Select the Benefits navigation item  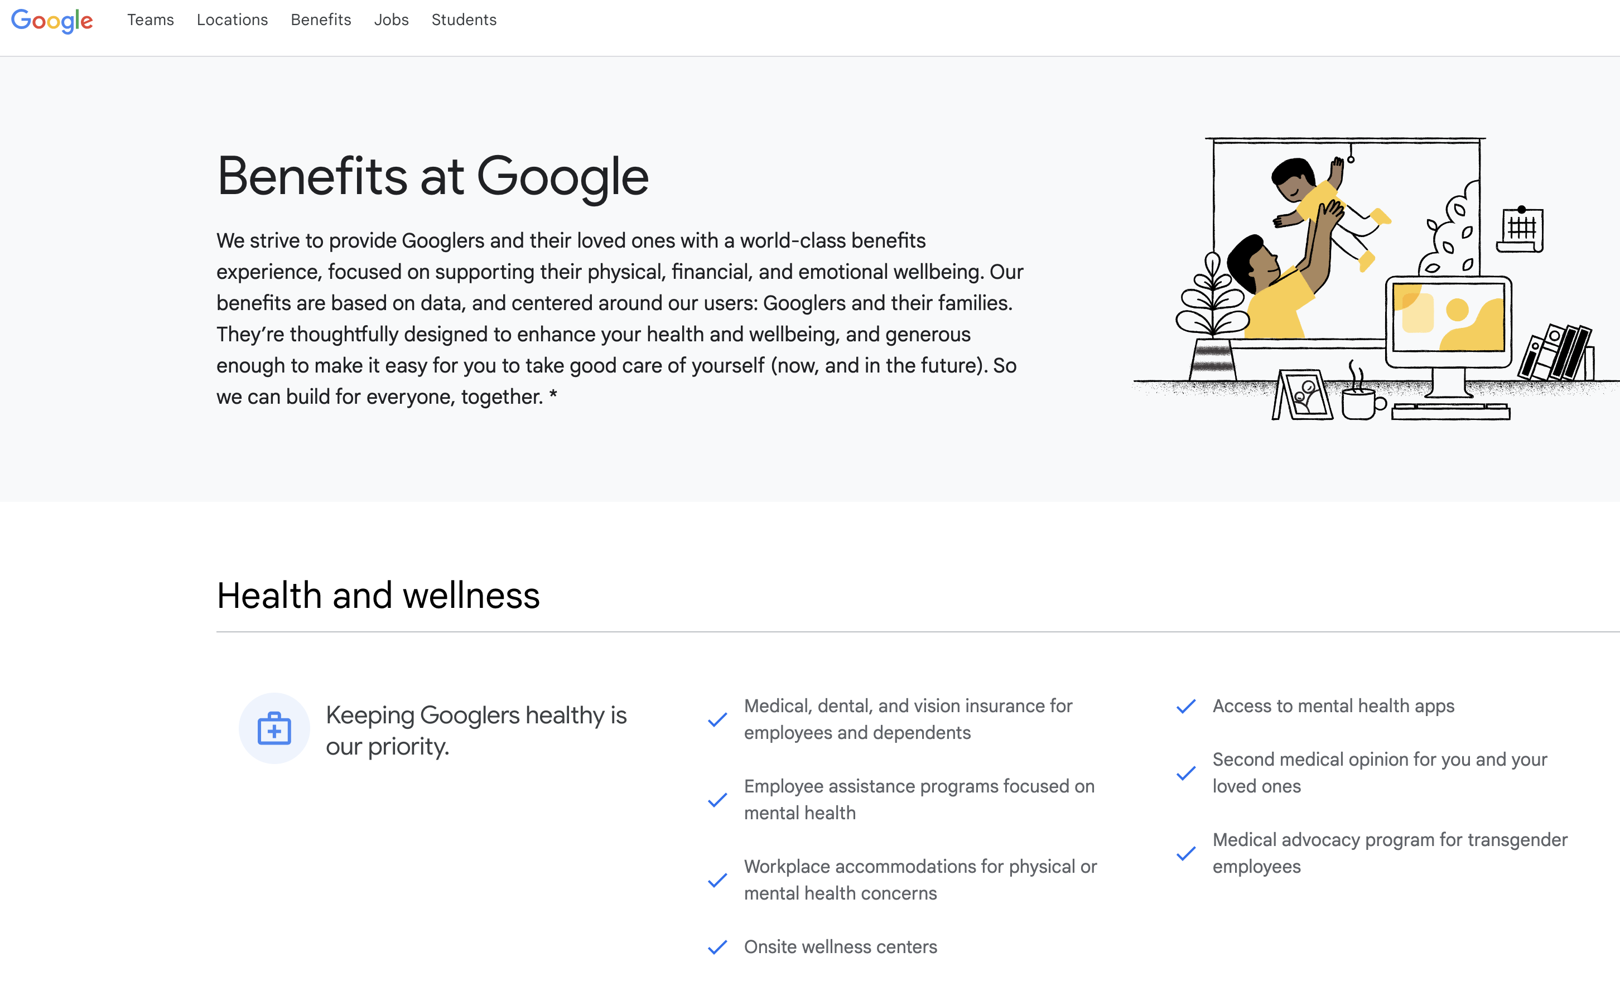pyautogui.click(x=321, y=20)
